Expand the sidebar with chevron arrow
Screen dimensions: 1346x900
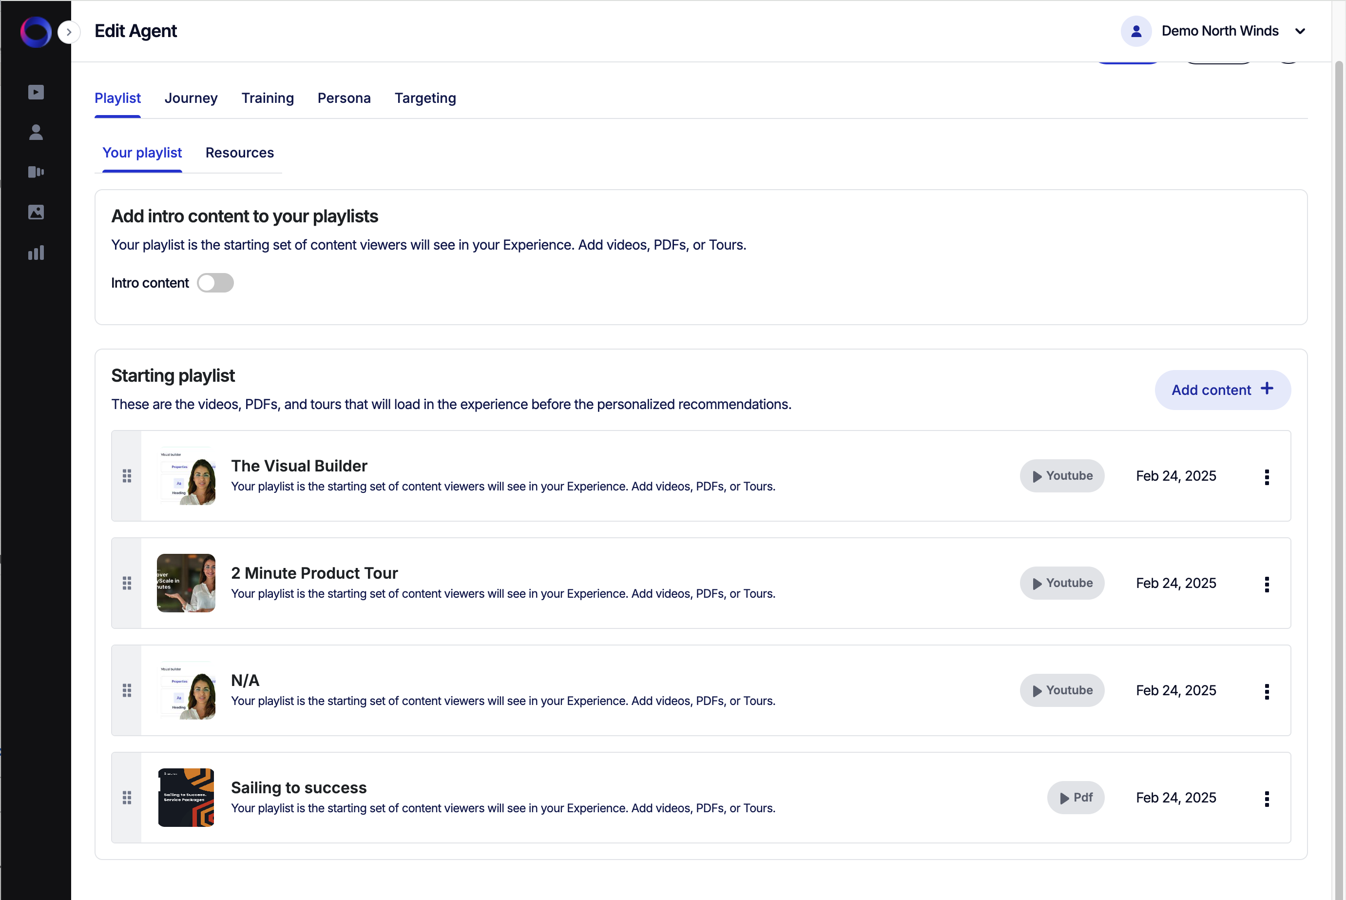coord(69,32)
